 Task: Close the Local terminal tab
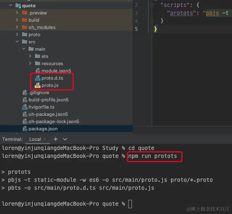(45, 139)
